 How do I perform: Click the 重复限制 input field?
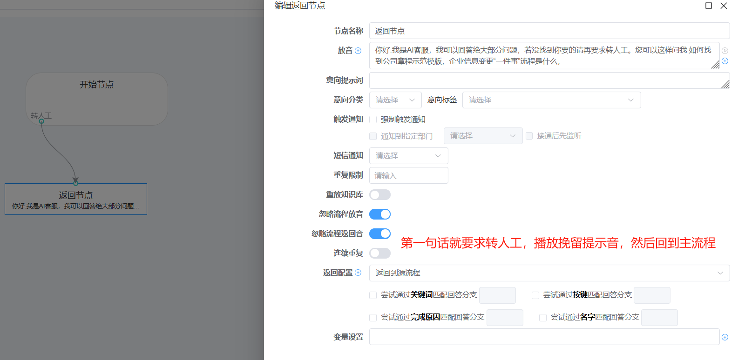[408, 175]
